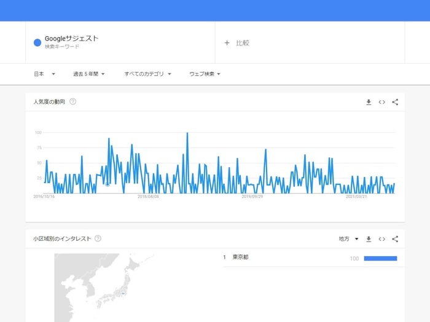430x322 pixels.
Task: Click the 2021/03/21 axis label
Action: [356, 197]
